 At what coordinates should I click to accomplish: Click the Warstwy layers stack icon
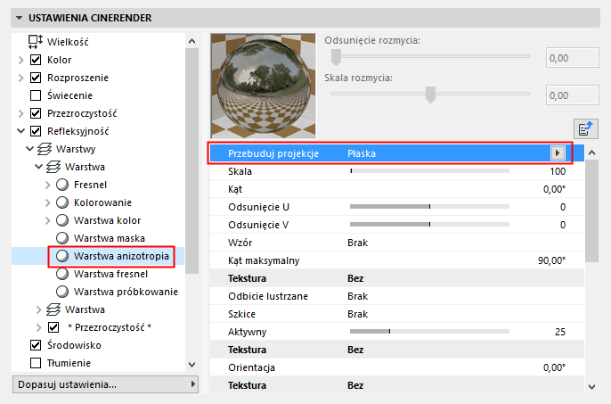[44, 149]
